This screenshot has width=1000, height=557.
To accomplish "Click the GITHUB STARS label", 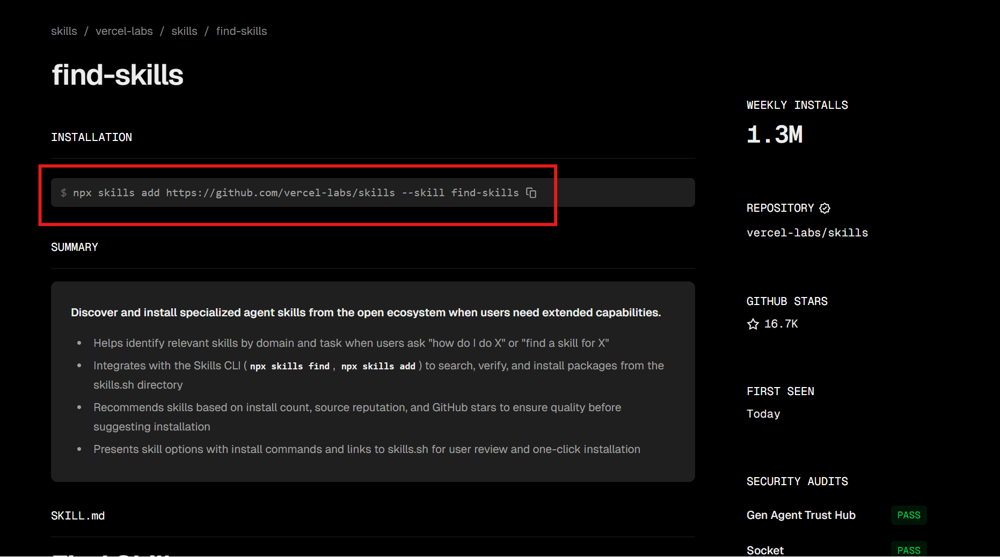I will coord(787,301).
